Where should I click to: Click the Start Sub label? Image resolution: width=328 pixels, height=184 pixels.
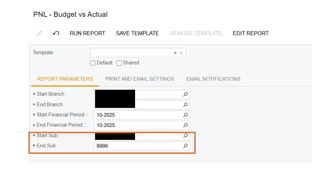click(x=48, y=135)
